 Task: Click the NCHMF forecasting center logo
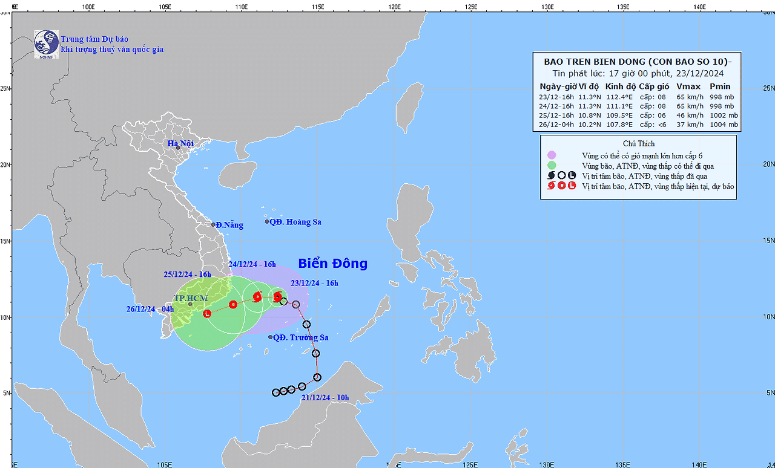click(x=47, y=44)
